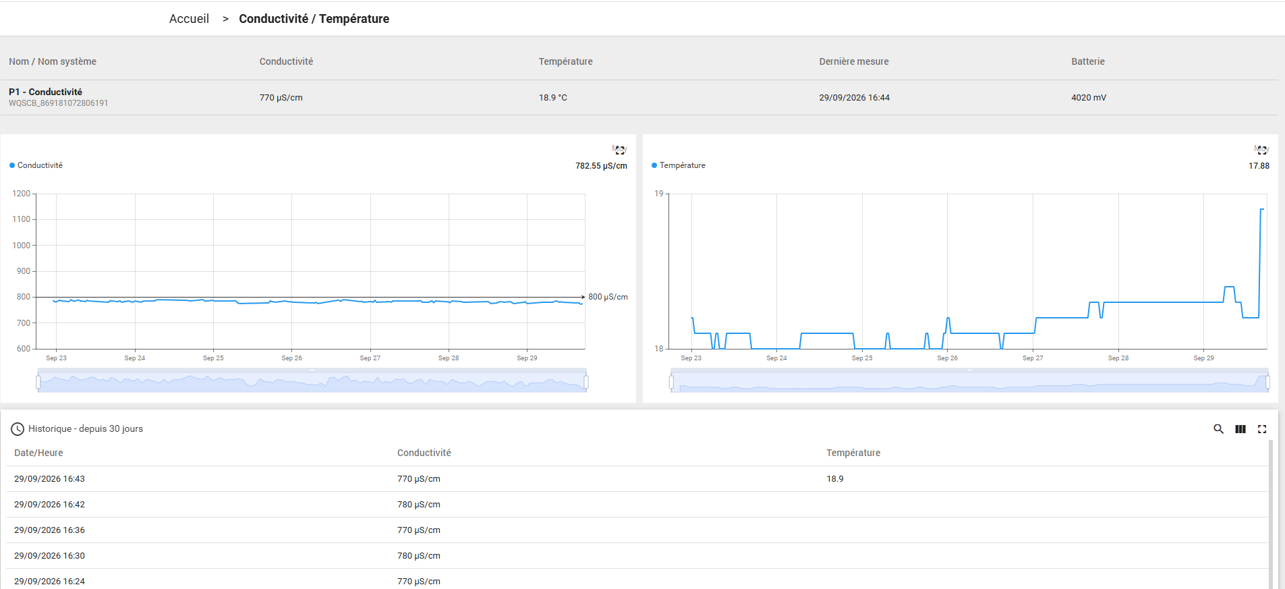Click the right handle of Conductivité range slider

[x=586, y=383]
